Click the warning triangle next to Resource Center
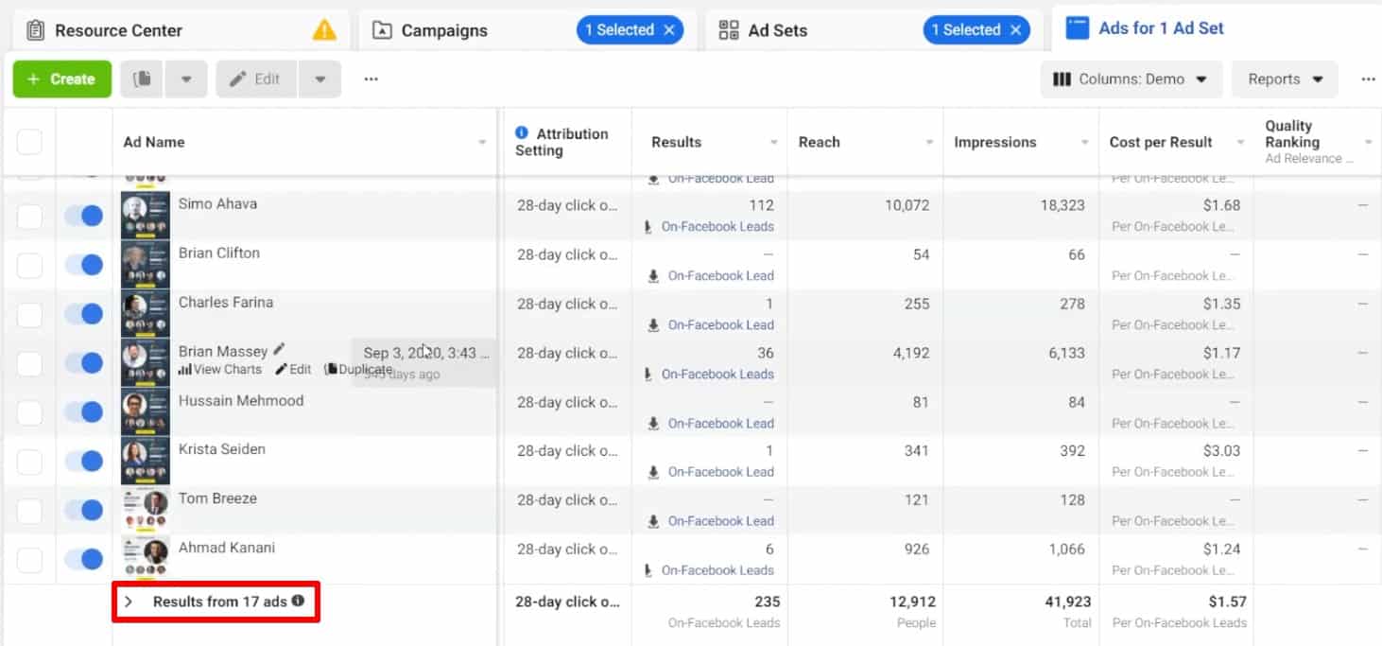Screen dimensions: 1382x646 point(325,29)
